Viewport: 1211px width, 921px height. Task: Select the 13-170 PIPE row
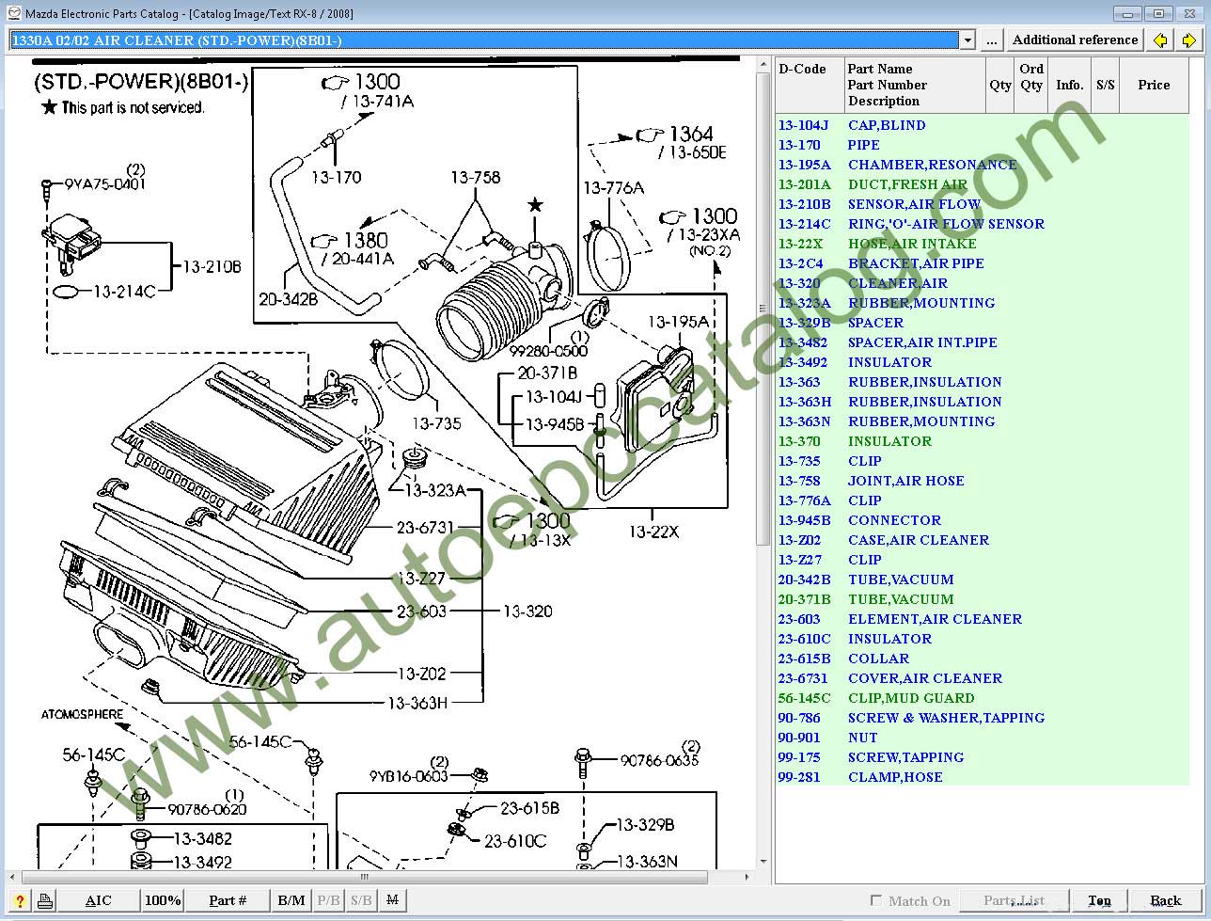click(983, 145)
